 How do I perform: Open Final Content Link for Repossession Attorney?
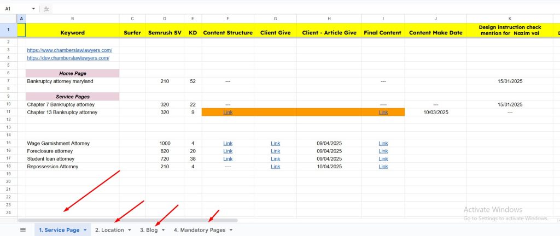pos(383,167)
